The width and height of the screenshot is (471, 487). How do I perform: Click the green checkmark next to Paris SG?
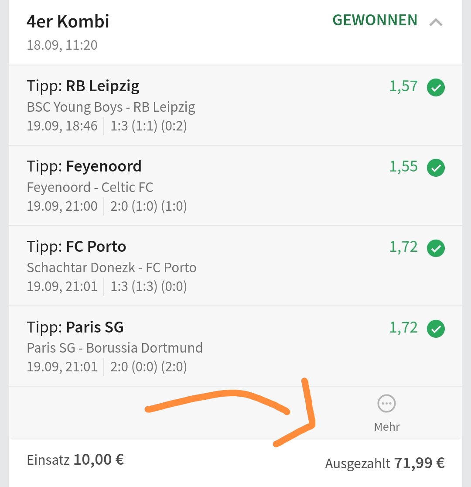tap(436, 329)
